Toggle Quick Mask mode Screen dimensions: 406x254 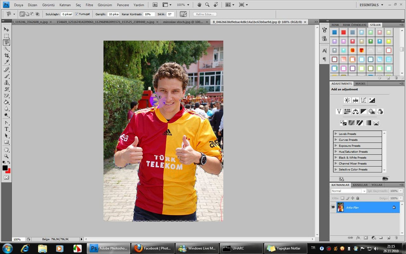coord(6,177)
